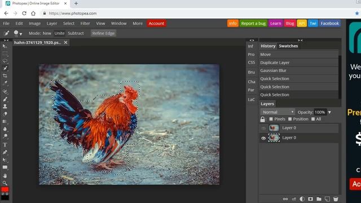The width and height of the screenshot is (361, 203).
Task: Enable the Pixels lock checkbox
Action: (x=271, y=119)
